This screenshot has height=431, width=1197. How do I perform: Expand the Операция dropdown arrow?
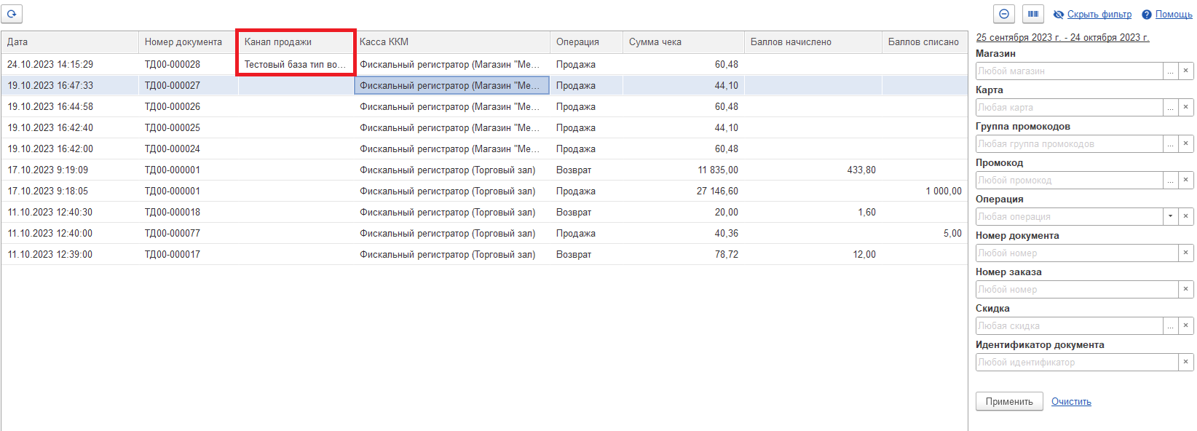click(x=1170, y=217)
